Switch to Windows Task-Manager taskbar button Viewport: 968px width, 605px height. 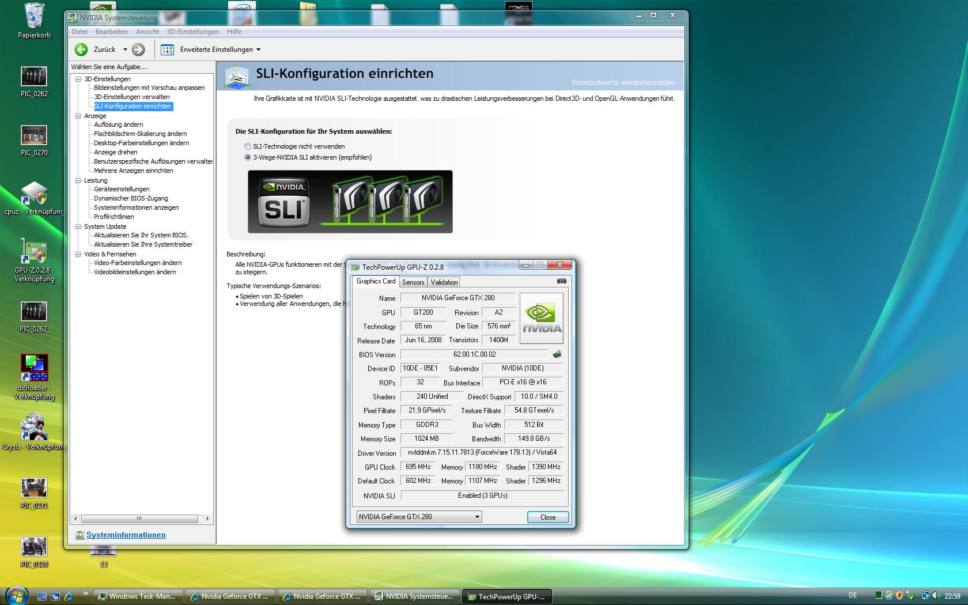point(138,596)
